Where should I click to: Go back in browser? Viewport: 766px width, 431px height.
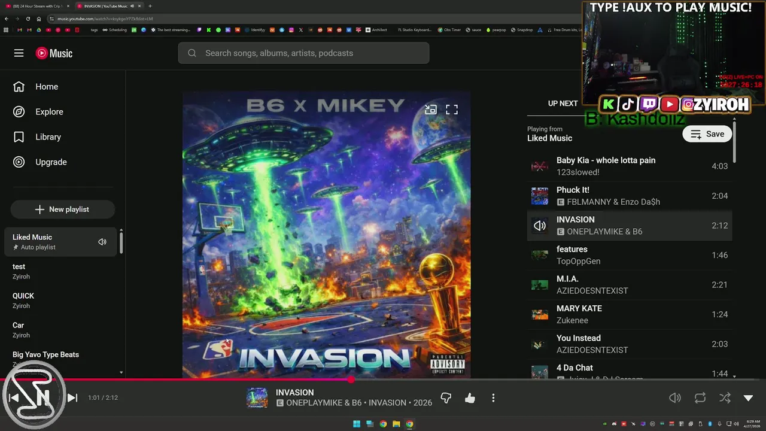[x=7, y=19]
